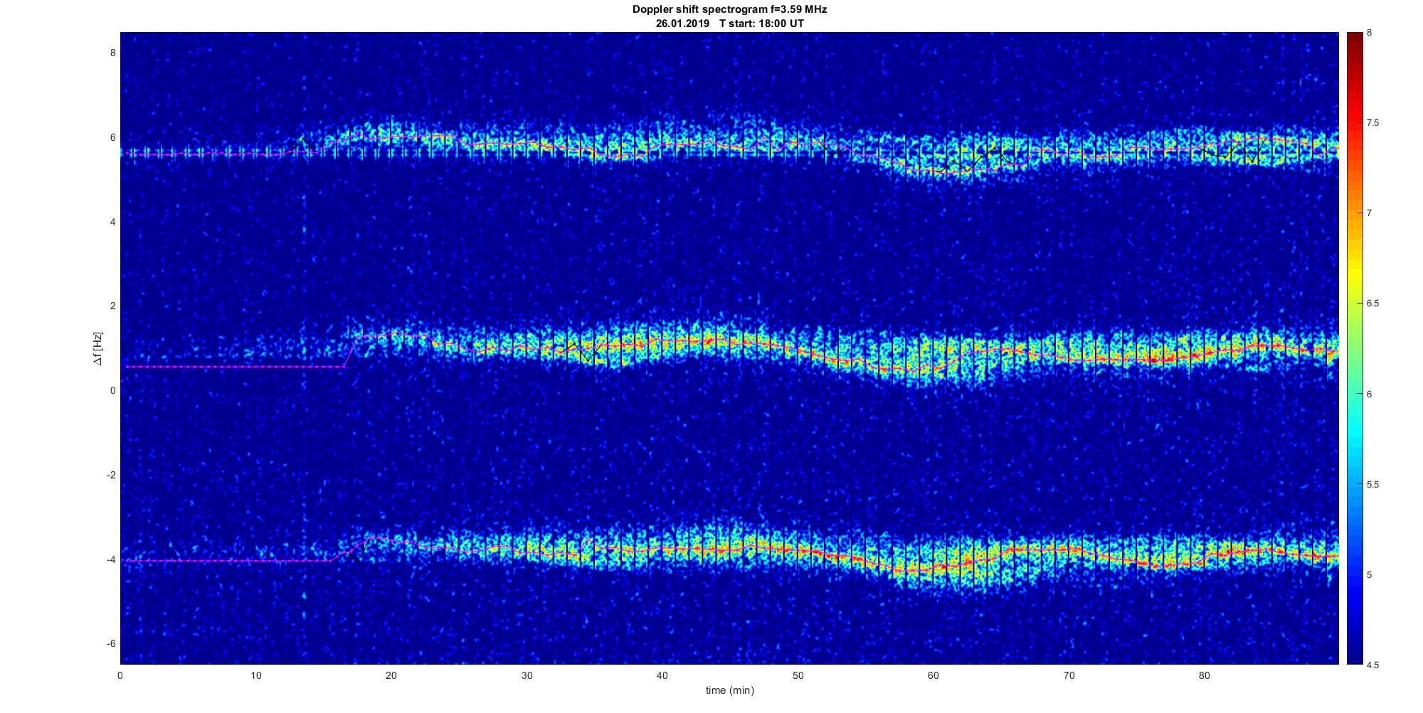Click the x-axis tick label 40

click(662, 675)
